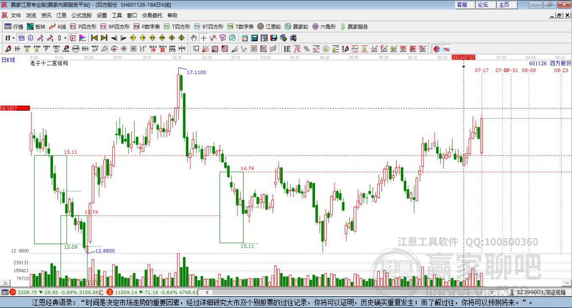Click the 客服 customer service button
The image size is (572, 308).
(x=462, y=4)
